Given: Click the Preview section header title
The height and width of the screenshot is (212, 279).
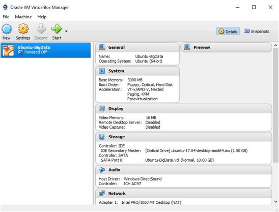Looking at the screenshot, I should 202,47.
